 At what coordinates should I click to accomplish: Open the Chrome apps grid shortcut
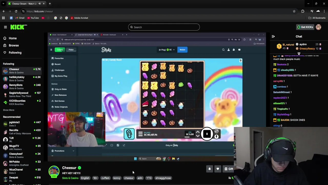3,18
